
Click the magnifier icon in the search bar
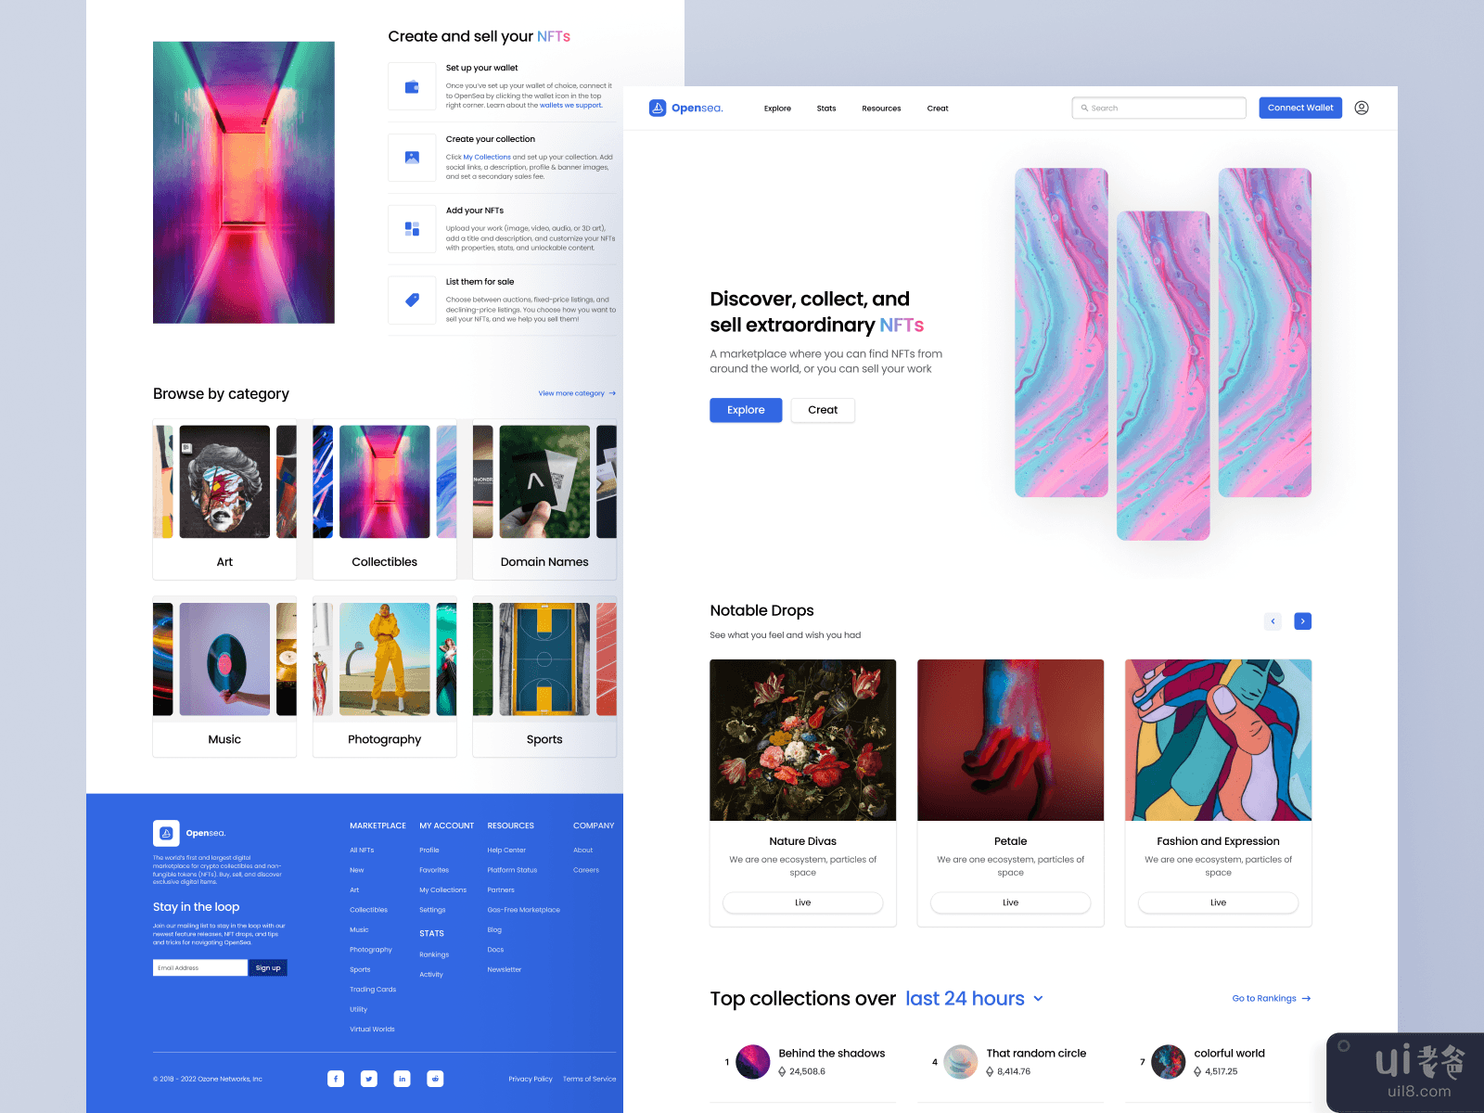1083,108
